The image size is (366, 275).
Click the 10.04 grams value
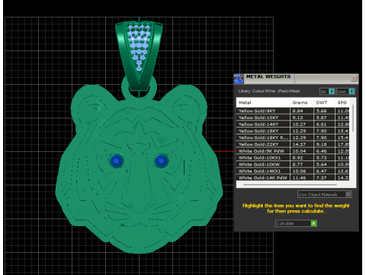(299, 151)
